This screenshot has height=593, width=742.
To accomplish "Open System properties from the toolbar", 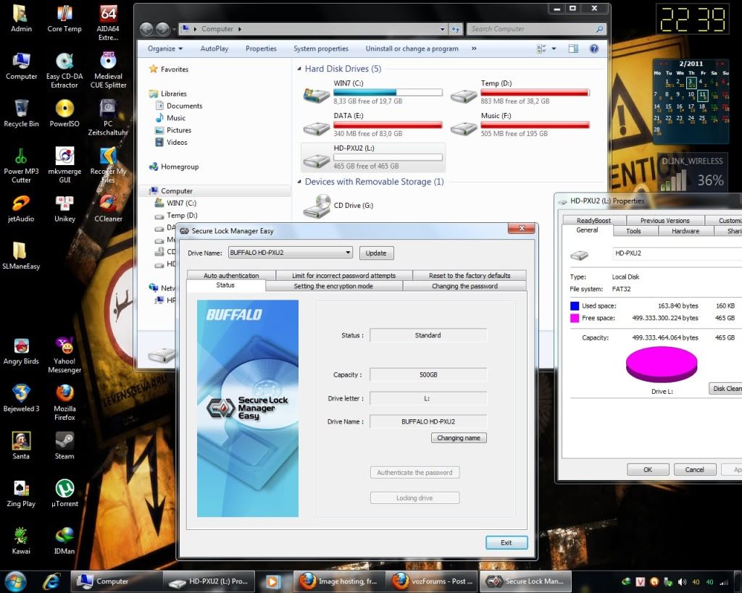I will [x=321, y=49].
